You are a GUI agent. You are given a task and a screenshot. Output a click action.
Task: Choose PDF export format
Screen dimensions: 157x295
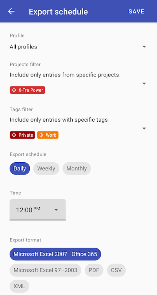tap(94, 270)
